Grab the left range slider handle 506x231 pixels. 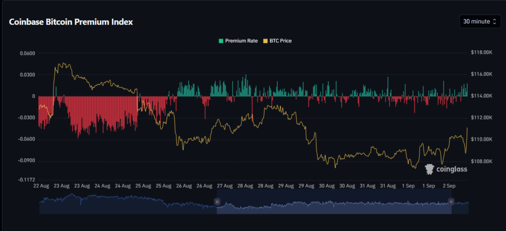[x=217, y=202]
